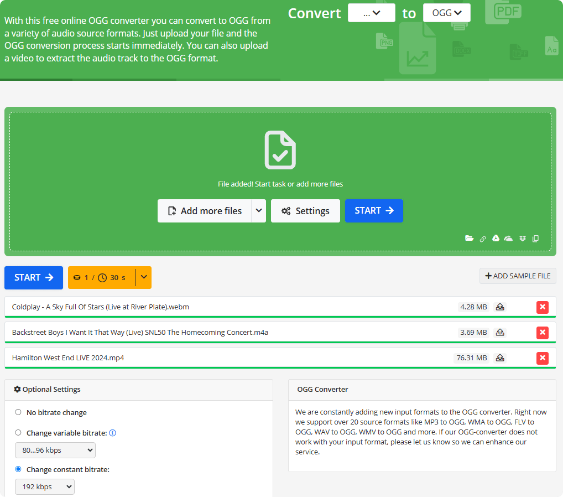
Task: Expand the arrow next to Add more files
Action: pos(259,211)
